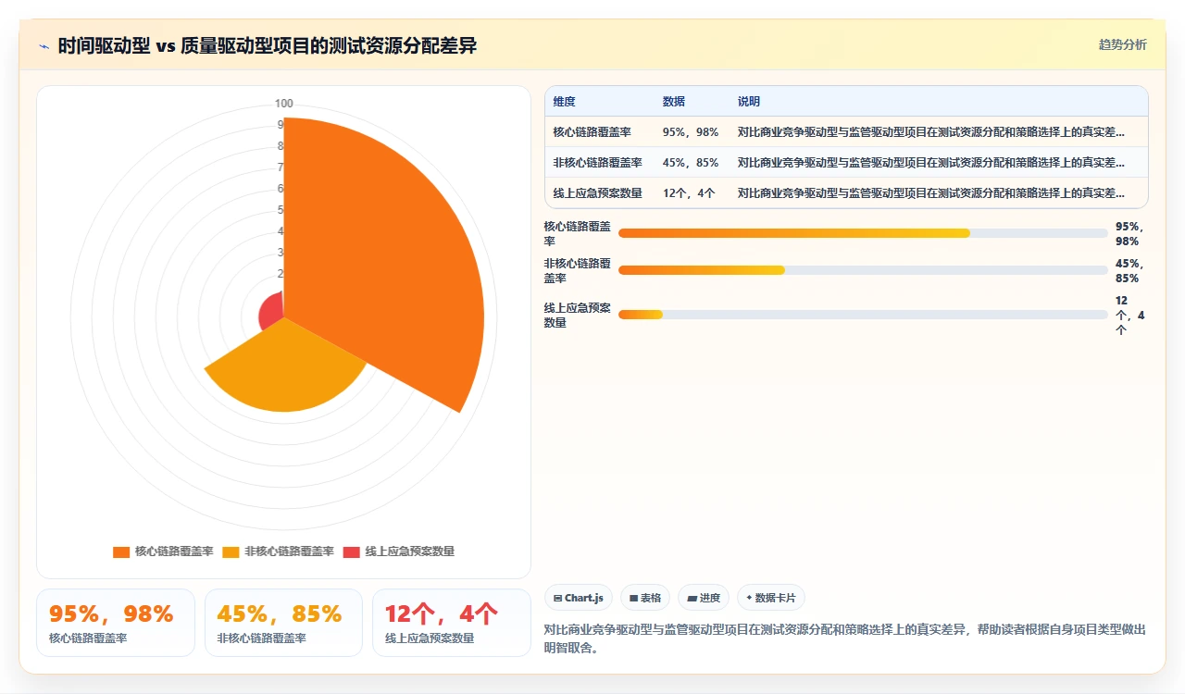The width and height of the screenshot is (1185, 694).
Task: Click table value 45%，85%
Action: click(691, 163)
